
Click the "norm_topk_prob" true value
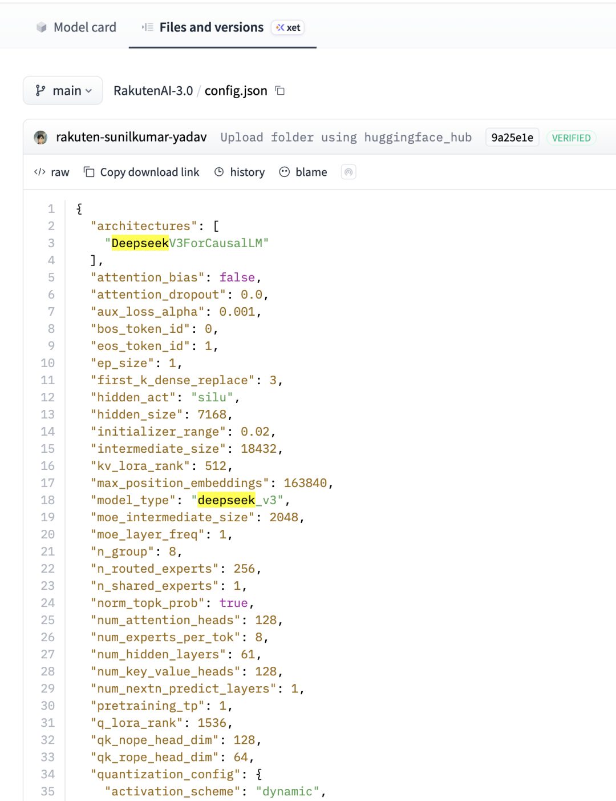[234, 603]
